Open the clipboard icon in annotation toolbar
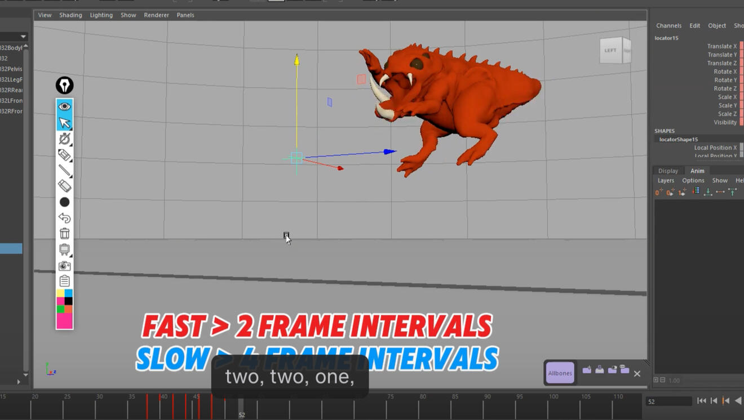 pyautogui.click(x=64, y=280)
